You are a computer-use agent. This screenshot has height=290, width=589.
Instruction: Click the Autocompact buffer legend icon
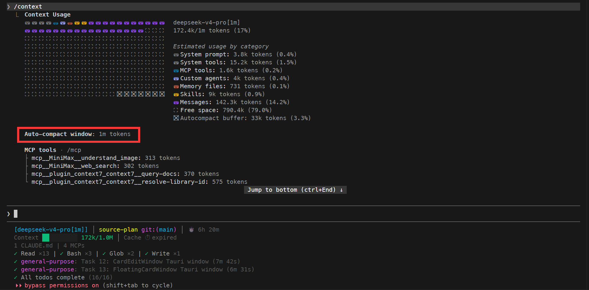[176, 118]
